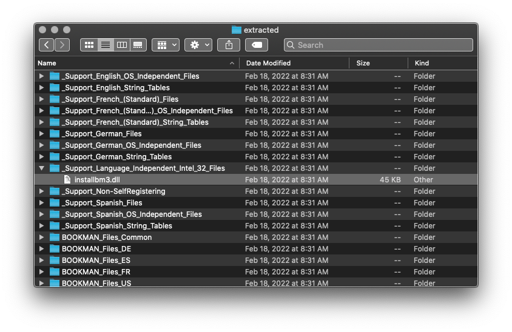This screenshot has height=332, width=512.
Task: Collapse the _Support_Language_Independent_Intel_32_Files folder
Action: tap(41, 168)
